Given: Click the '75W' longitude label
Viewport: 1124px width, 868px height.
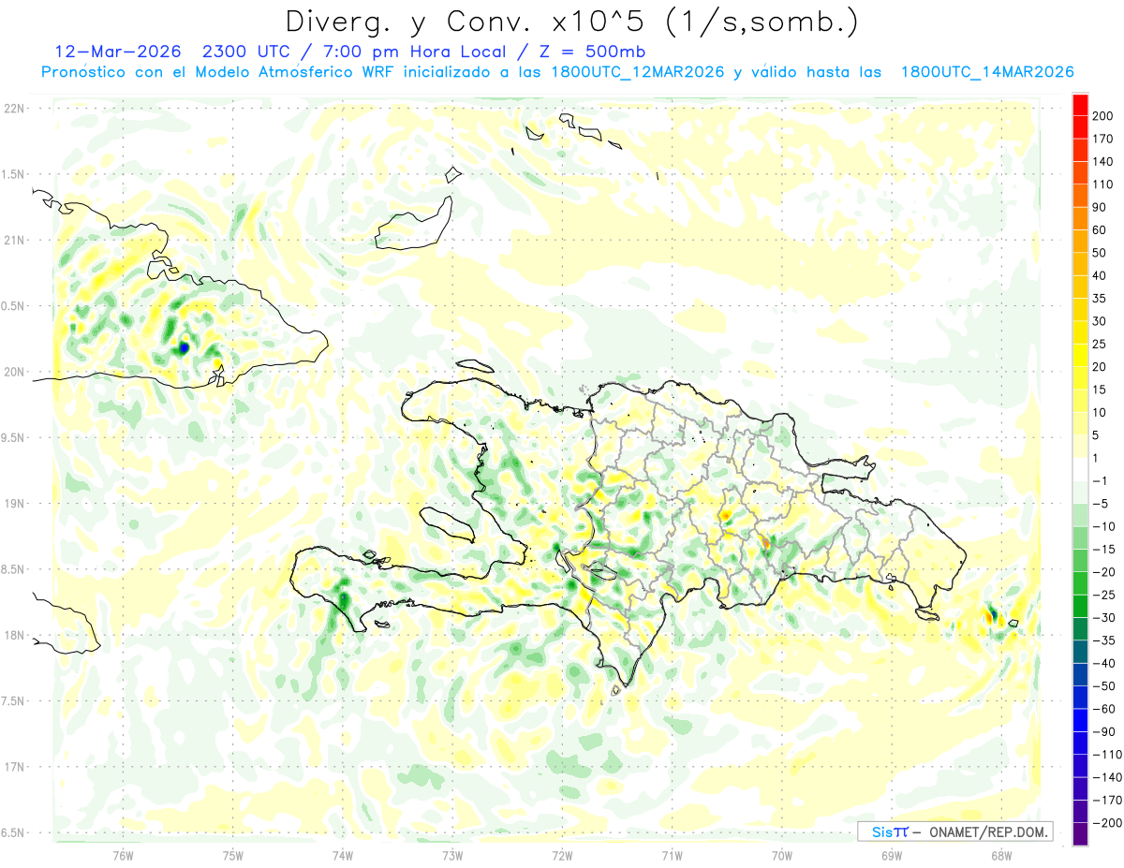Looking at the screenshot, I should click(x=233, y=856).
